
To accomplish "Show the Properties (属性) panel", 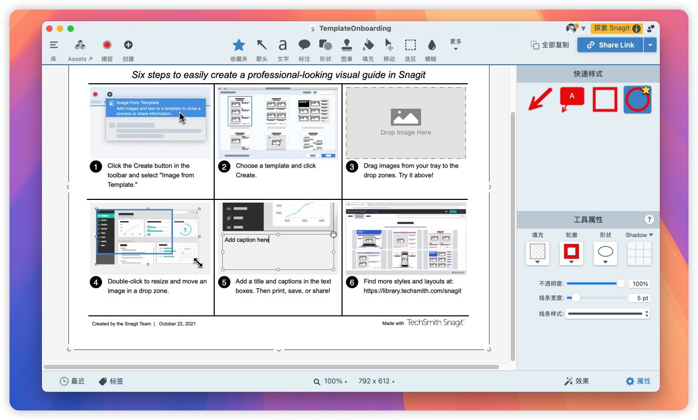I will (x=638, y=381).
